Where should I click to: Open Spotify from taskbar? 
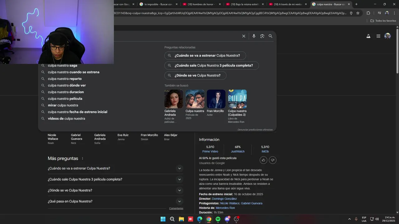[218, 219]
